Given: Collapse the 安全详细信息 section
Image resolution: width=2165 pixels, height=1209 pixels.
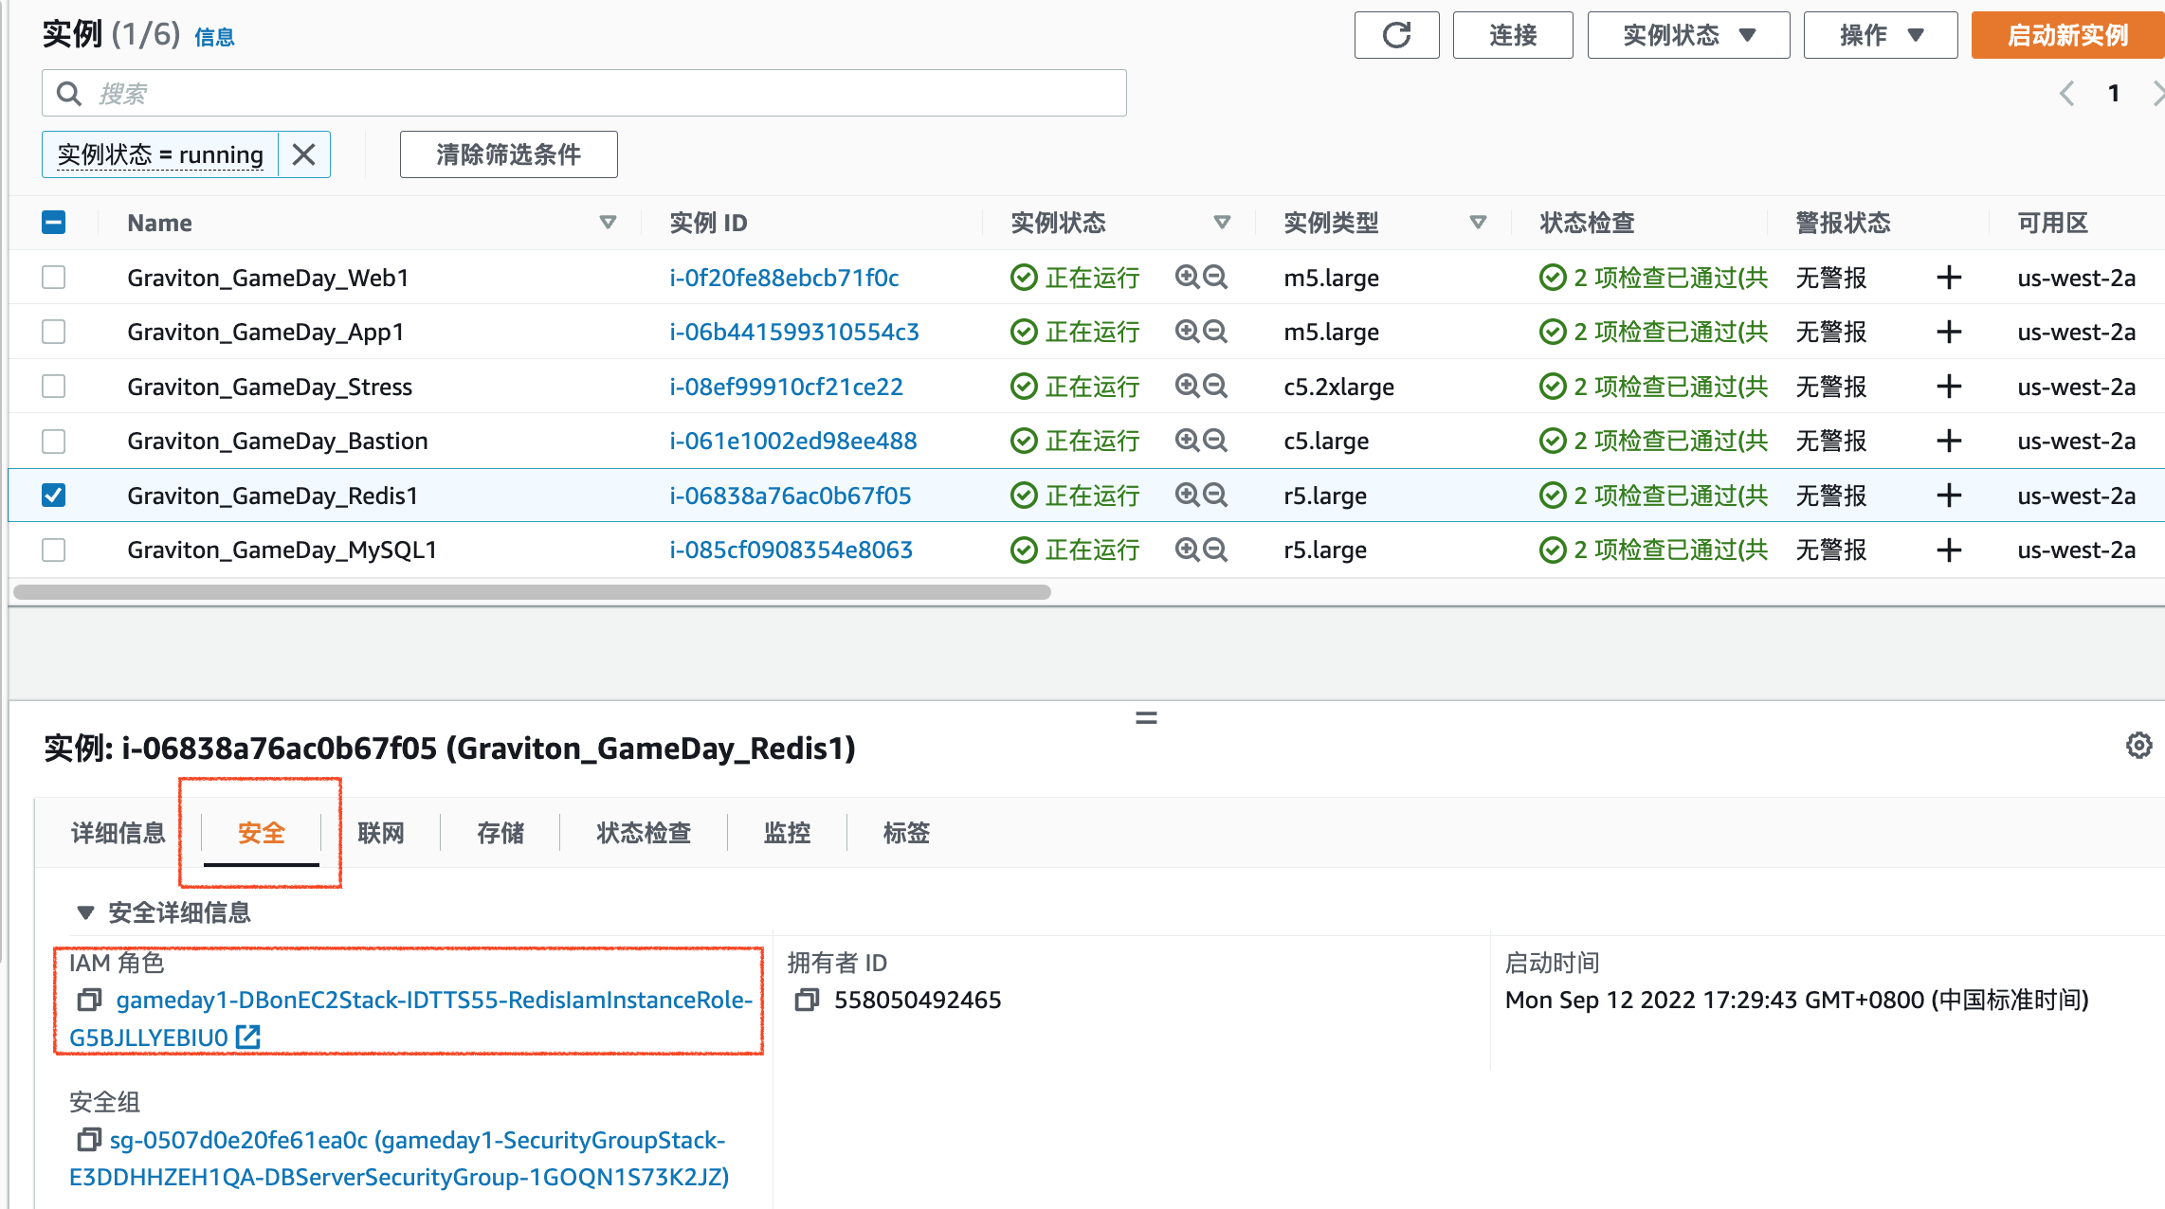Looking at the screenshot, I should pyautogui.click(x=85, y=912).
